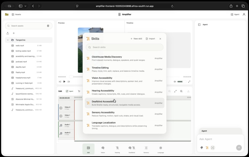
Task: Send the agent message
Action: (x=239, y=148)
